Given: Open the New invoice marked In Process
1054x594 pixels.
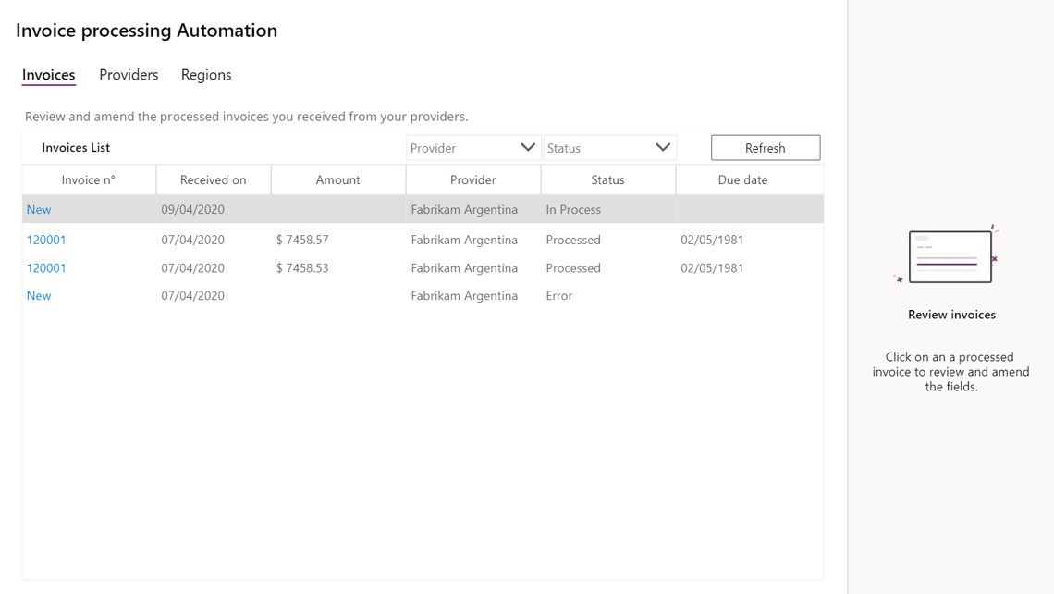Looking at the screenshot, I should [x=39, y=210].
